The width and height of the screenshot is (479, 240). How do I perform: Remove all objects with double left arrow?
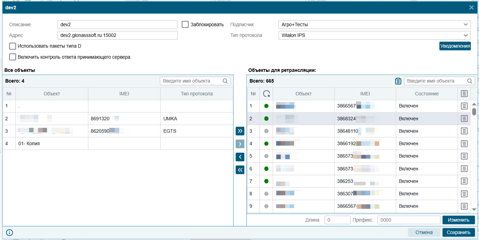click(x=240, y=170)
